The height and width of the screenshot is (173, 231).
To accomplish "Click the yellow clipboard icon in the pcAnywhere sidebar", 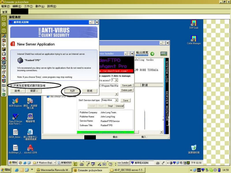I will pos(4,76).
